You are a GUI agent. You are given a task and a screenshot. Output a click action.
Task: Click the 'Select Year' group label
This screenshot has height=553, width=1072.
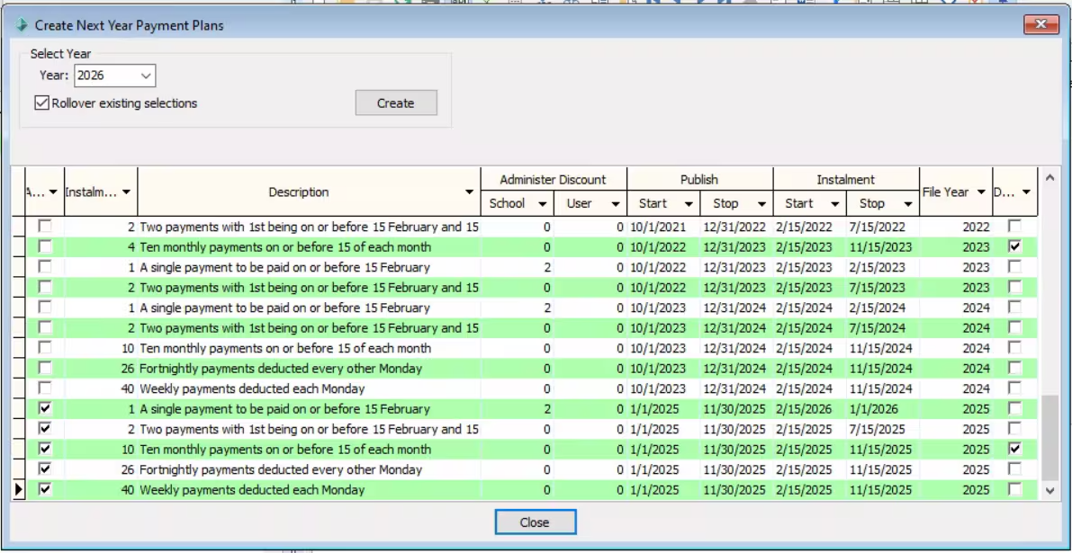click(60, 54)
